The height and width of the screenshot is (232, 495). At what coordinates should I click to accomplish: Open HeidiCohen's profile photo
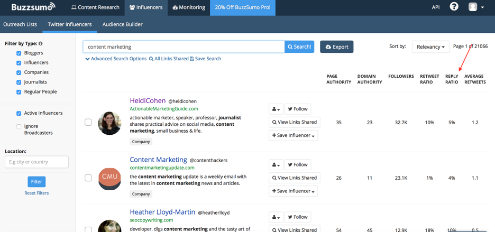(x=109, y=123)
